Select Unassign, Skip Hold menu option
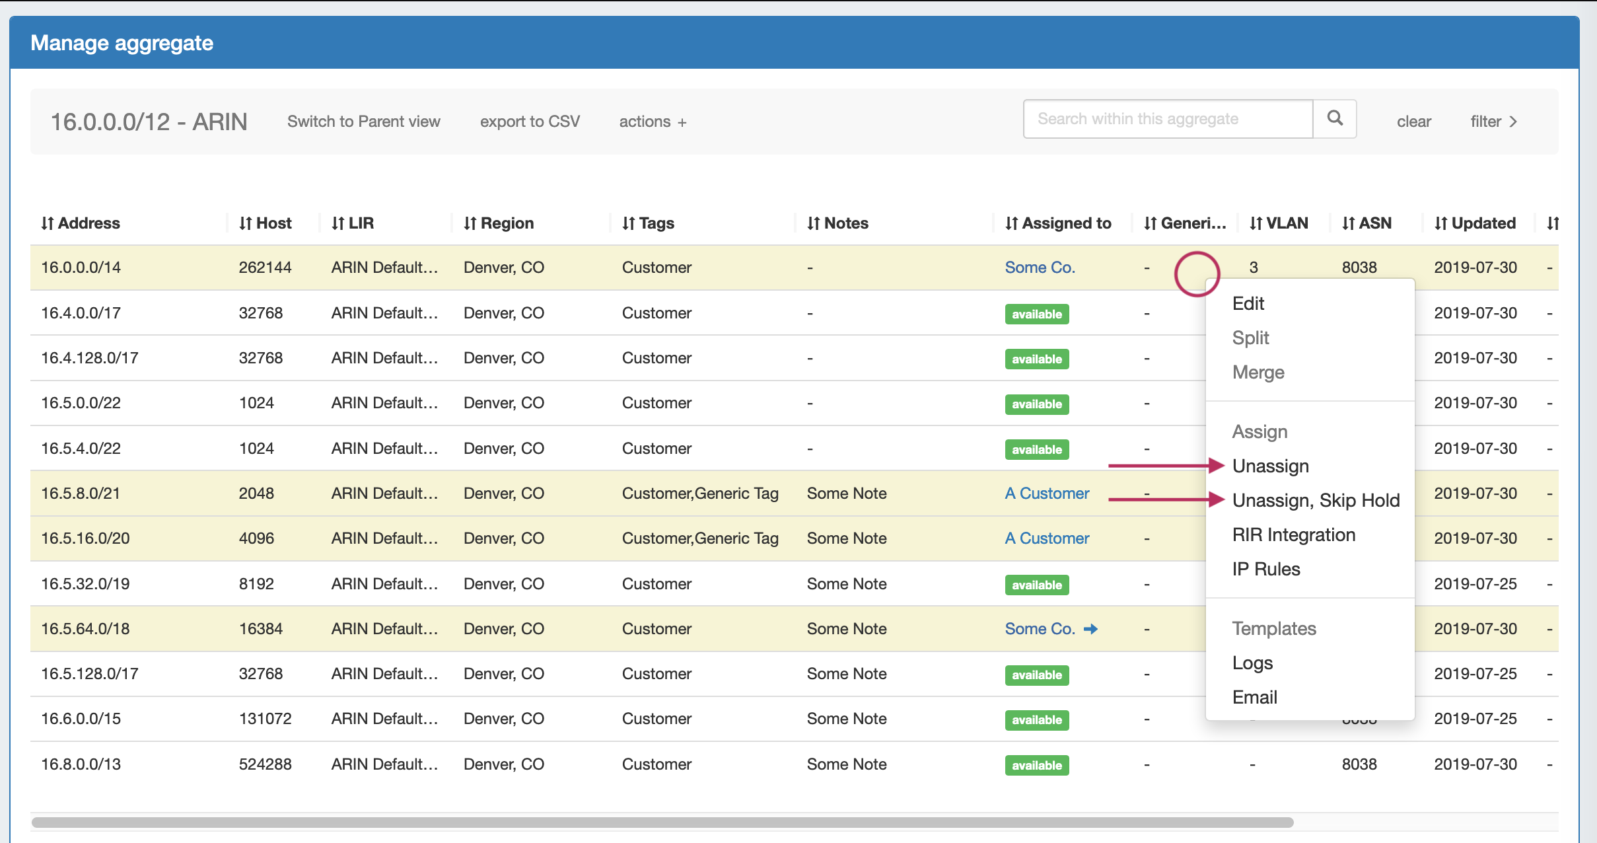Screen dimensions: 1597x843 (x=1316, y=500)
